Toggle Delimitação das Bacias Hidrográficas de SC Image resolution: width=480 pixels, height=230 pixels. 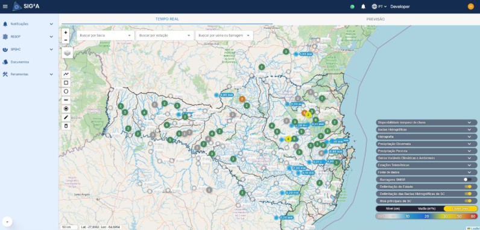pyautogui.click(x=467, y=194)
